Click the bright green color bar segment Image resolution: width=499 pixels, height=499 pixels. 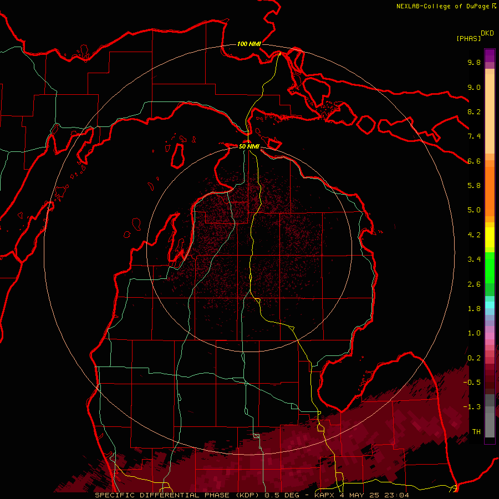point(490,267)
